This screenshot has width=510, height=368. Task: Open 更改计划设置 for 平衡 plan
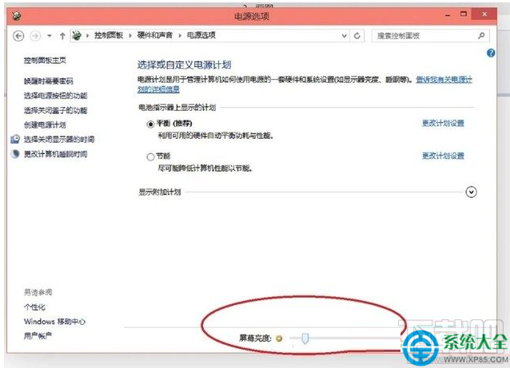tap(443, 123)
